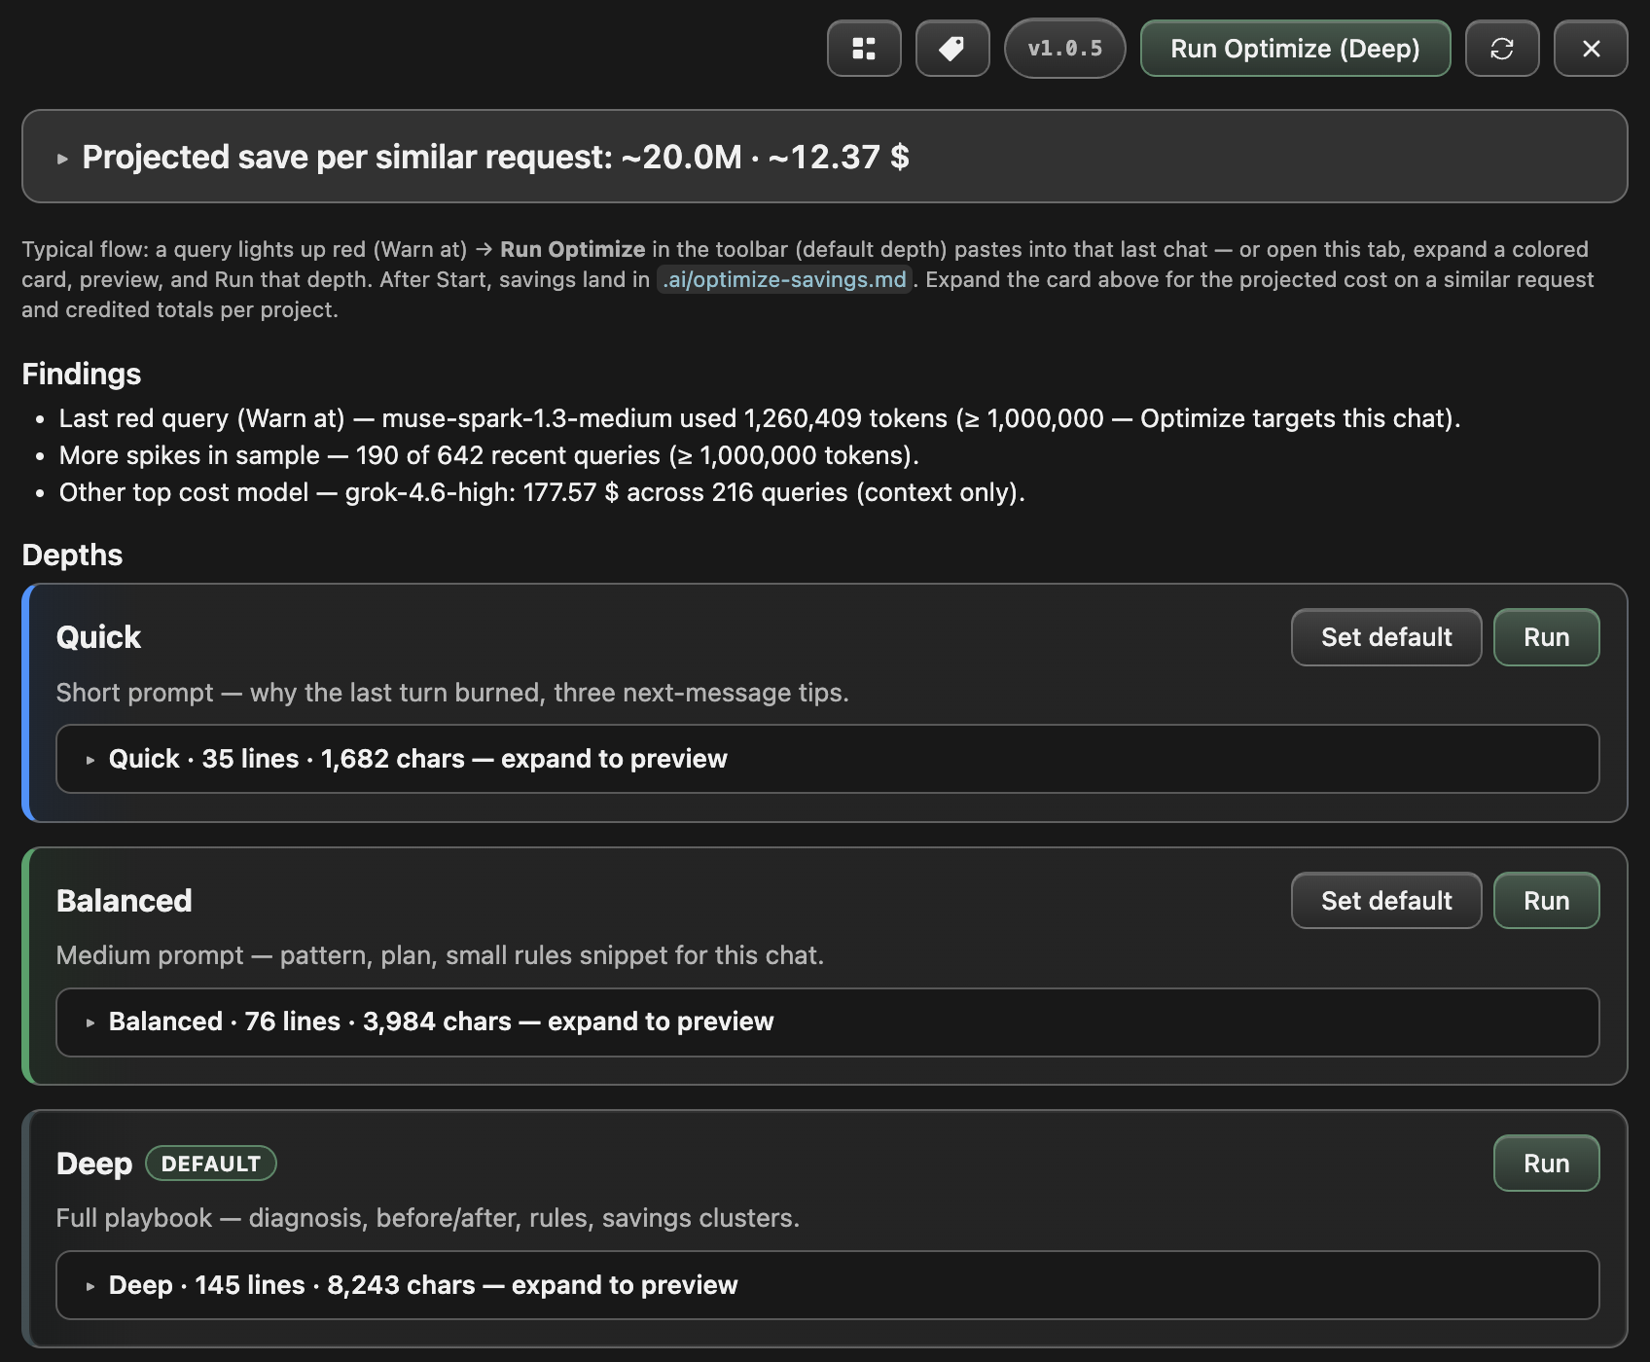Click the Quick card title
Viewport: 1650px width, 1362px height.
pos(98,637)
